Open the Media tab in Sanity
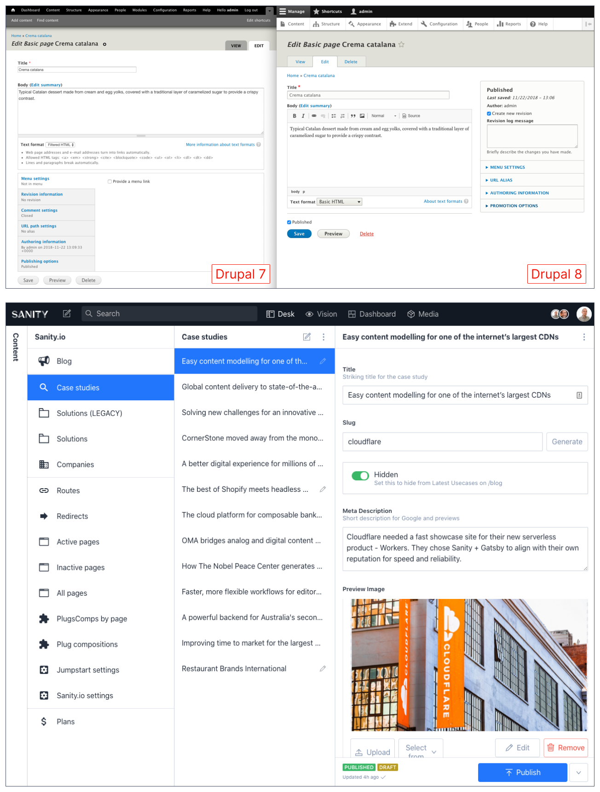The image size is (600, 792). click(423, 314)
